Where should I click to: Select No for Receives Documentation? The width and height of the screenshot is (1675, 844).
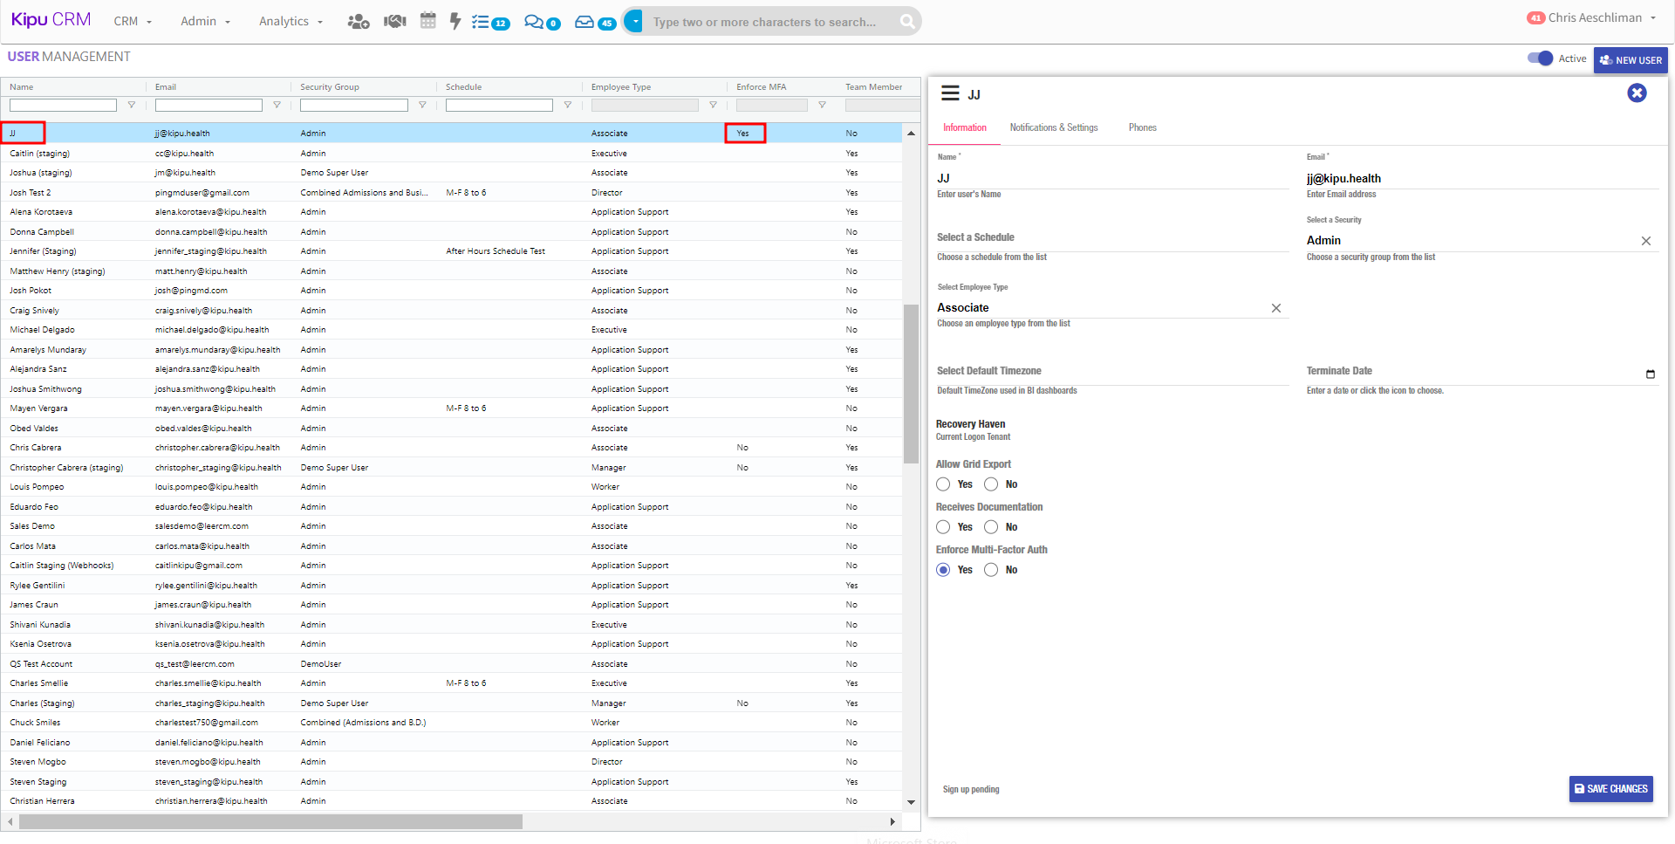pos(991,527)
